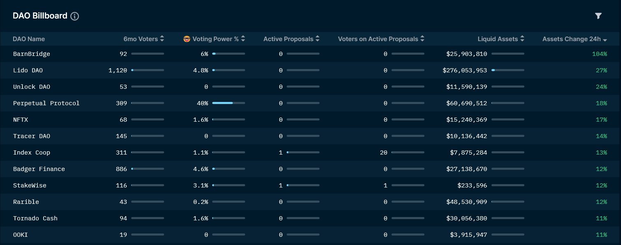The height and width of the screenshot is (245, 621).
Task: Click Perpetual Protocol's $60,690,512 value
Action: [467, 103]
